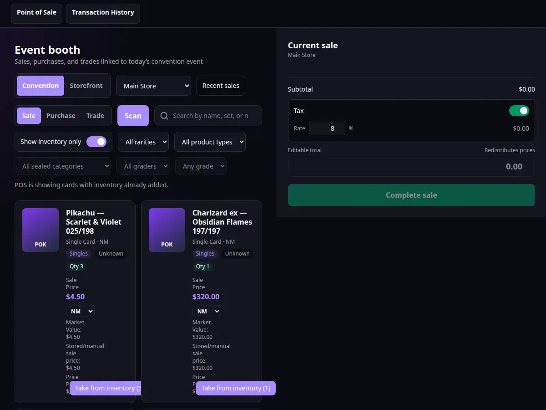The image size is (546, 410).
Task: Click the Charizard ex Unknown tag
Action: pos(238,254)
